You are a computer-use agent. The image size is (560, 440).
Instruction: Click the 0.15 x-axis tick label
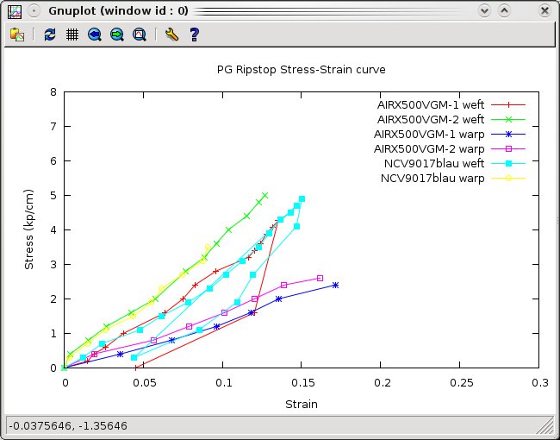click(x=305, y=383)
